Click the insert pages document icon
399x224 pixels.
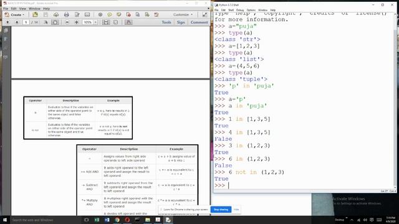(x=138, y=15)
